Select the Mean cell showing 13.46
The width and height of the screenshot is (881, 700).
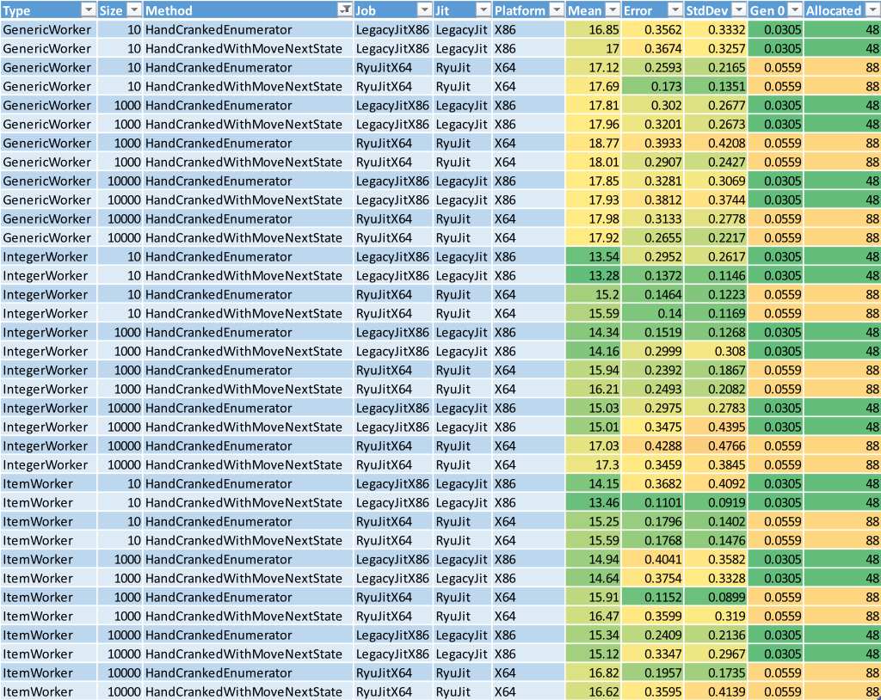(594, 503)
